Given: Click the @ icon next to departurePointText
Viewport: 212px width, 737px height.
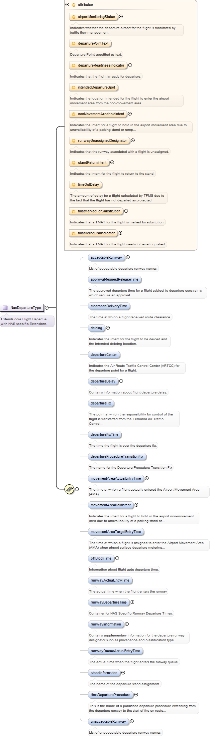Looking at the screenshot, I should tap(74, 43).
